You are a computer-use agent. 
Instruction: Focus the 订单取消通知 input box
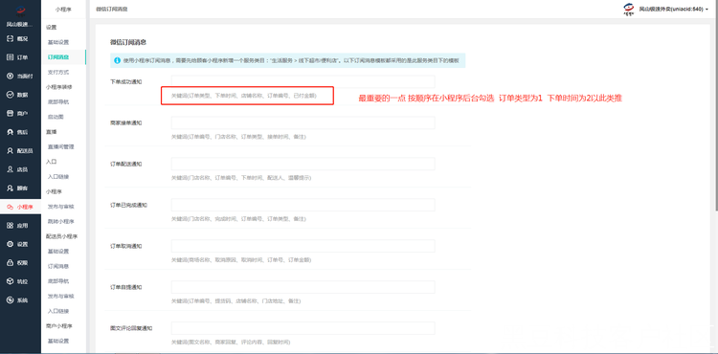tap(303, 246)
